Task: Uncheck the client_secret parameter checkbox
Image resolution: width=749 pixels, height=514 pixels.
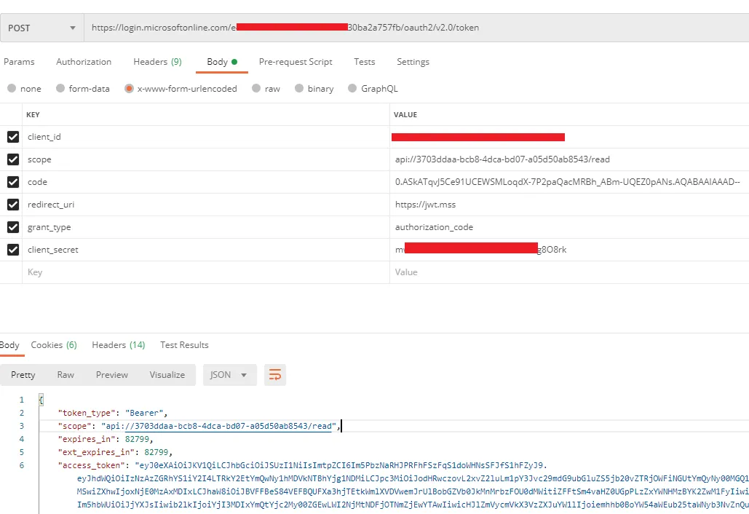Action: tap(13, 250)
